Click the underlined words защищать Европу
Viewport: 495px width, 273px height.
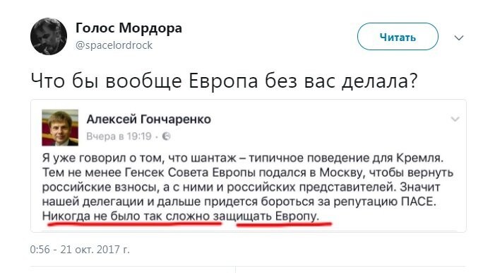[x=266, y=216]
